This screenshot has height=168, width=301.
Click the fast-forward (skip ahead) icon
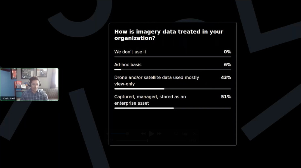[159, 134]
